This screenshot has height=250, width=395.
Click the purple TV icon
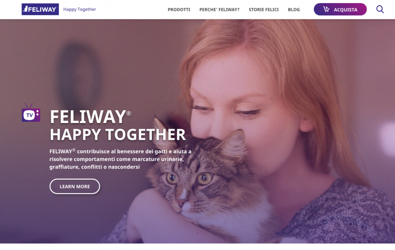tap(31, 113)
